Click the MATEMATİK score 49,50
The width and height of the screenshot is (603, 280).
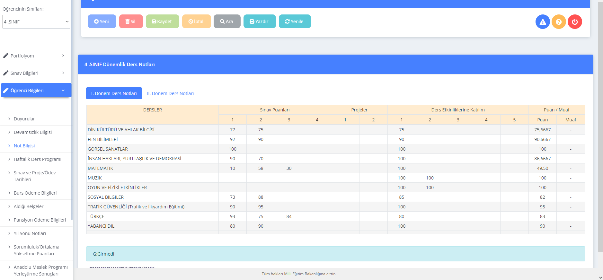pos(542,168)
